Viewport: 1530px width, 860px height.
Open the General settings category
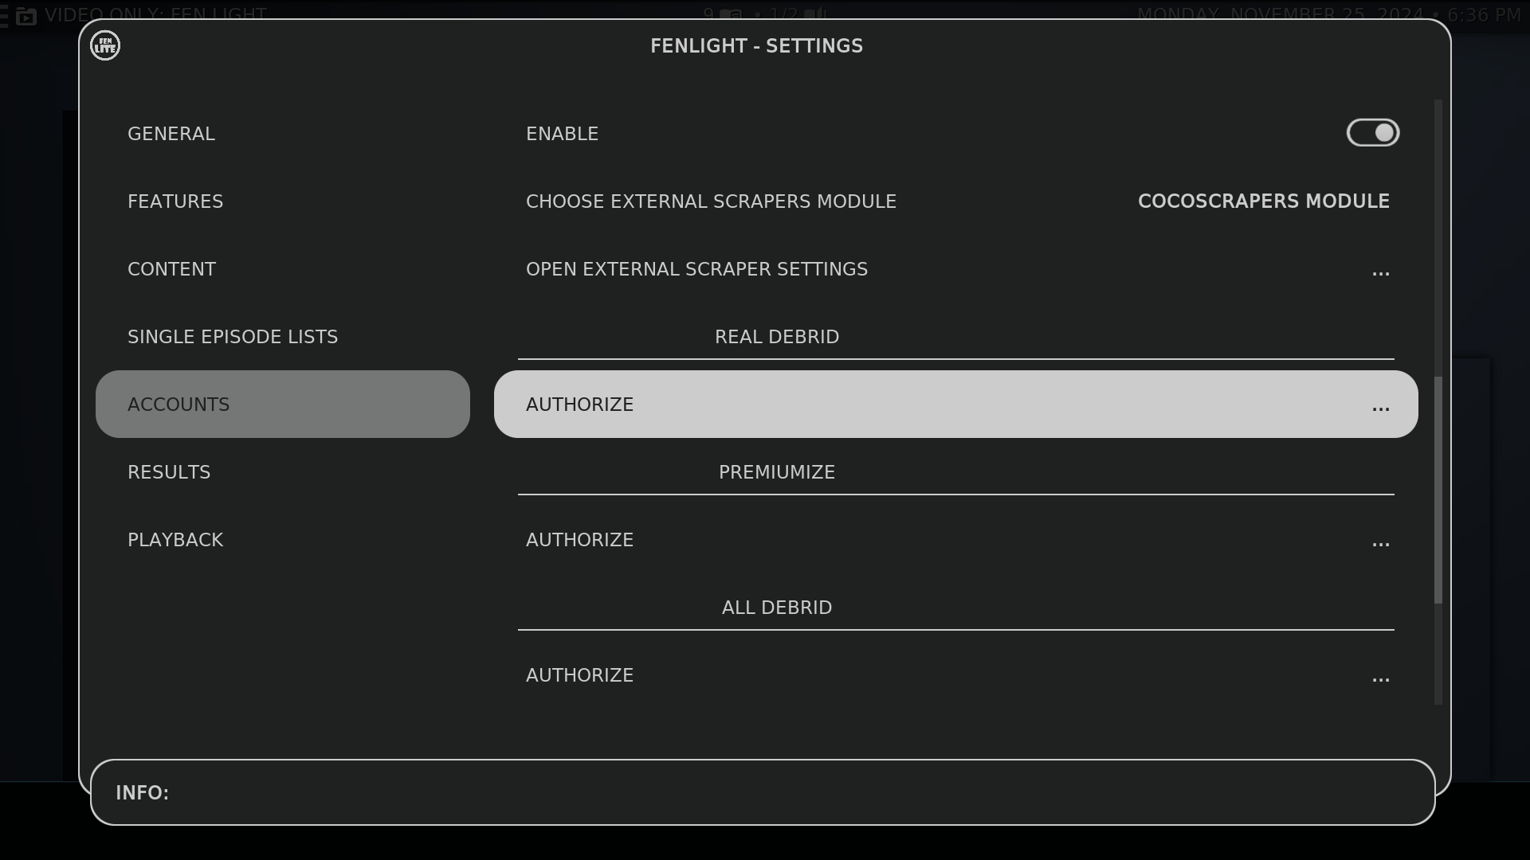pos(283,134)
